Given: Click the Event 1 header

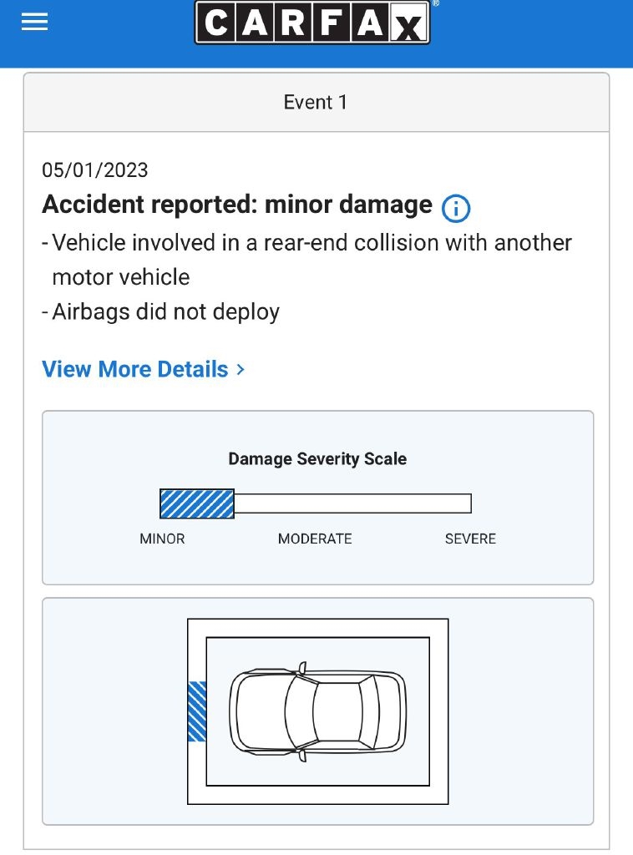Looking at the screenshot, I should [316, 103].
